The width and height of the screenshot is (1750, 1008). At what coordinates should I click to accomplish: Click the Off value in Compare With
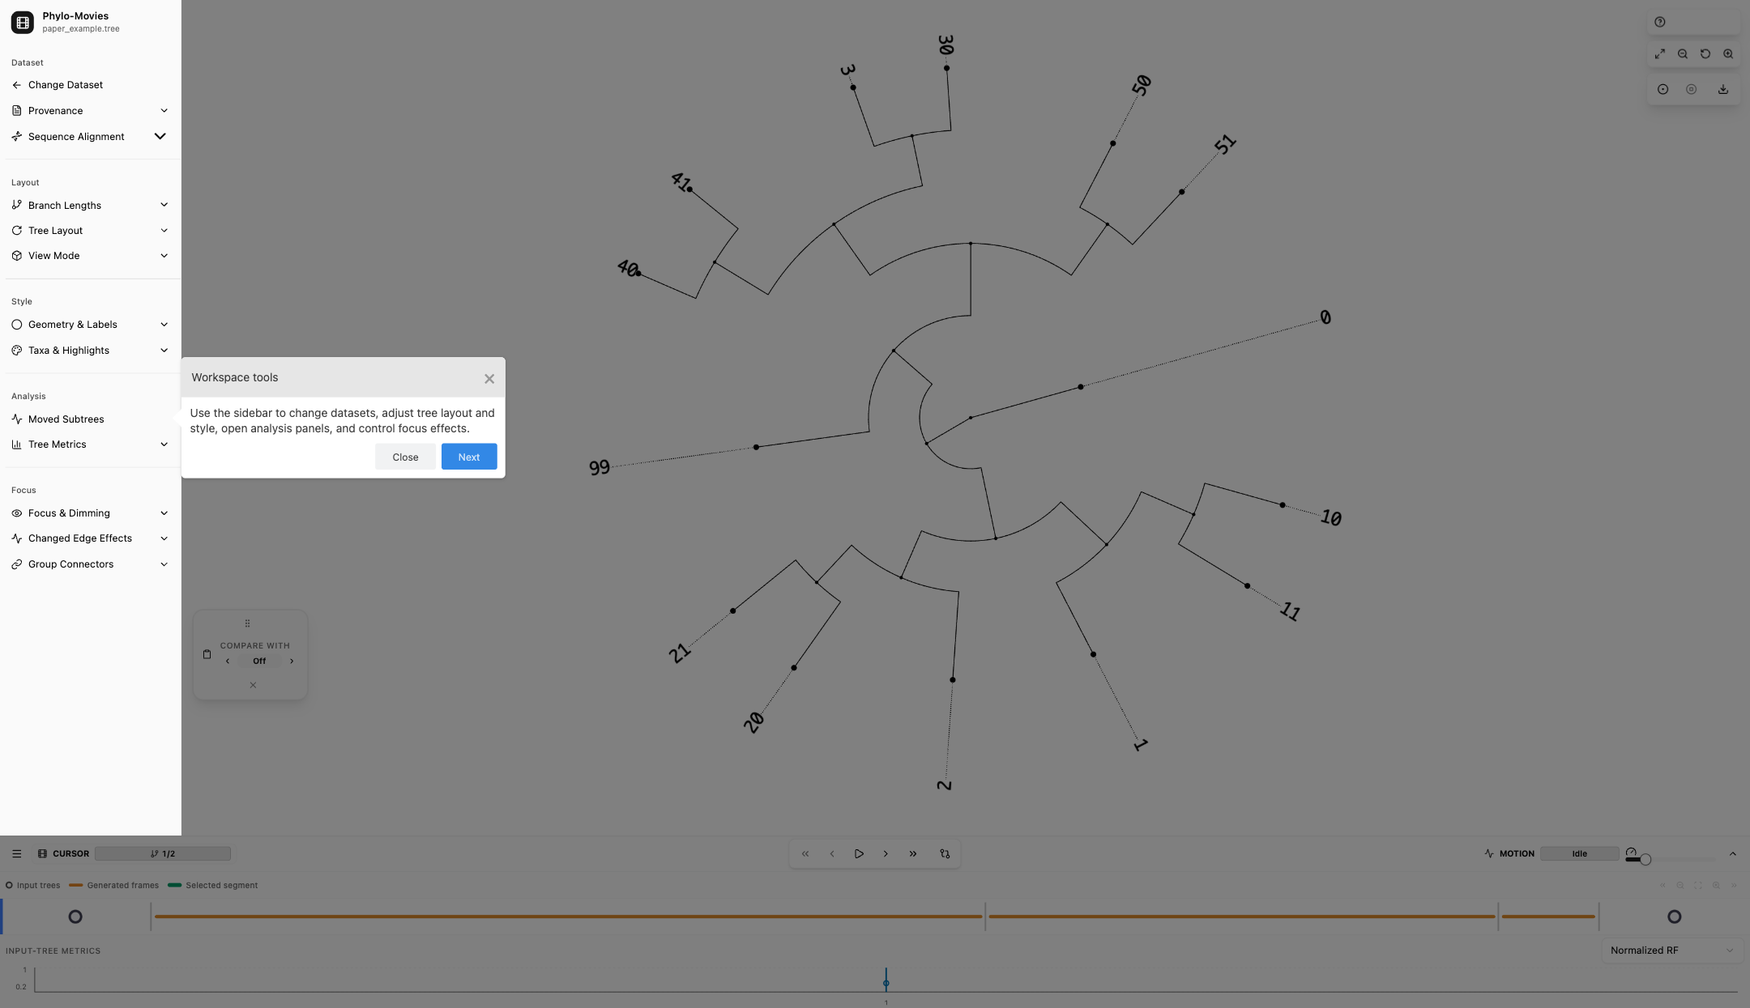tap(259, 661)
